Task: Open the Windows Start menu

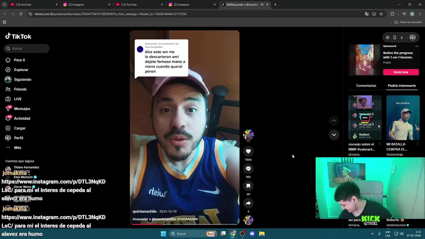Action: point(163,234)
